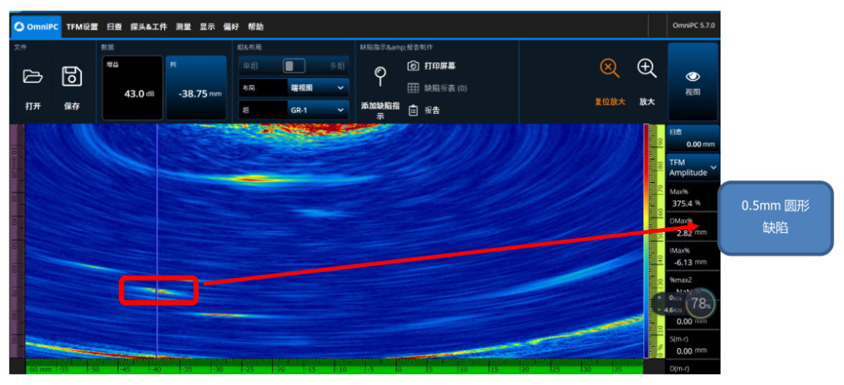Open the 探头&工件 menu
844x385 pixels.
(148, 27)
